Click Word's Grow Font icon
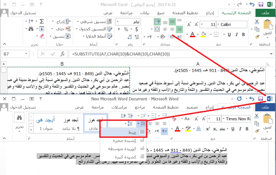This screenshot has height=175, width=276. point(204,119)
